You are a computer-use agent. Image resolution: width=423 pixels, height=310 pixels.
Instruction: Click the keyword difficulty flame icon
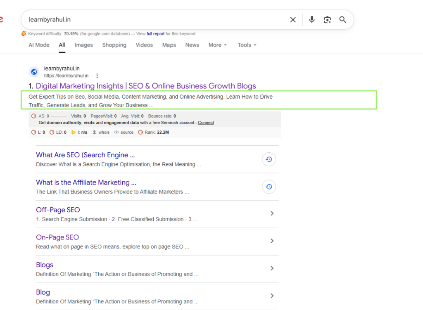[x=24, y=33]
